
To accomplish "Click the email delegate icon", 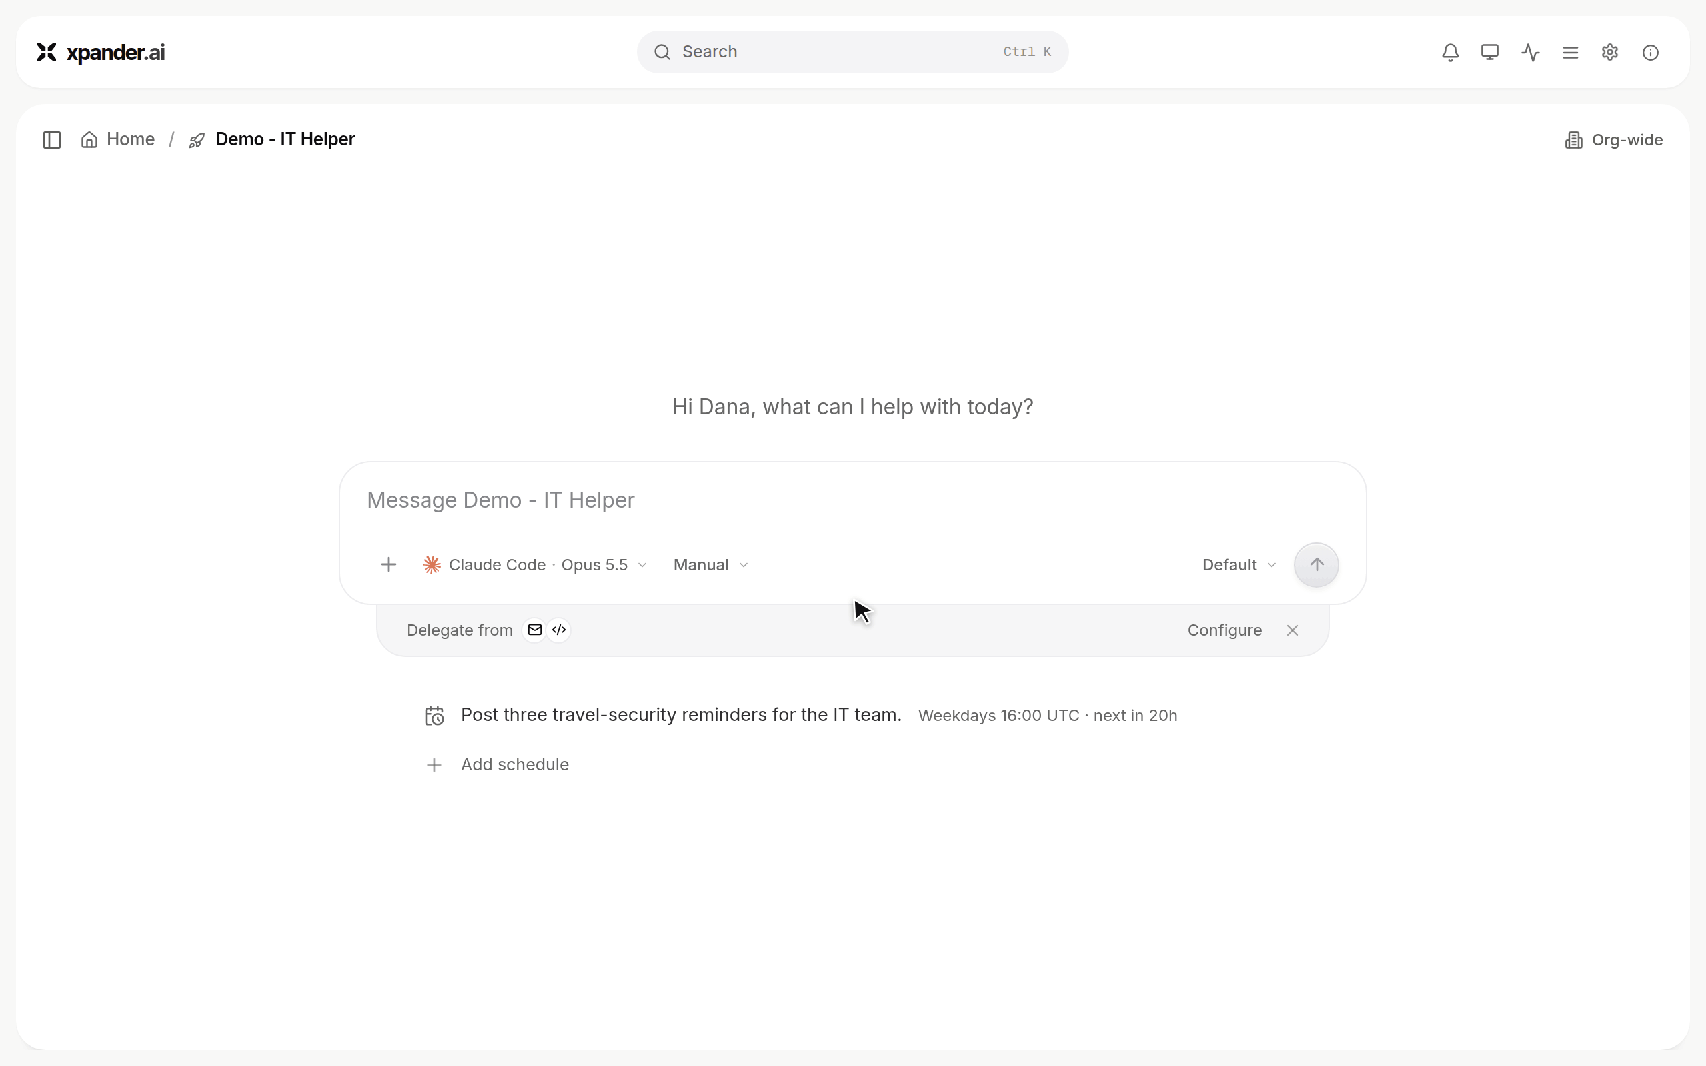I will pyautogui.click(x=535, y=630).
